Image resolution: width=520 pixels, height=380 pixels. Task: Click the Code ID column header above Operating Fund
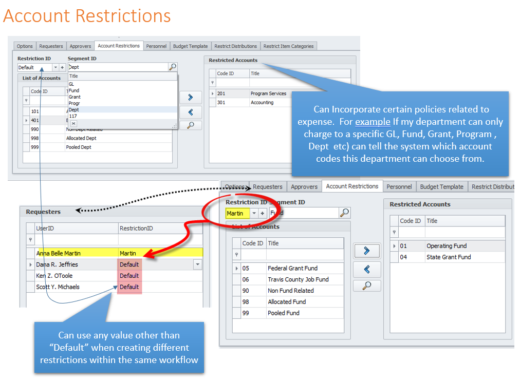tap(410, 221)
